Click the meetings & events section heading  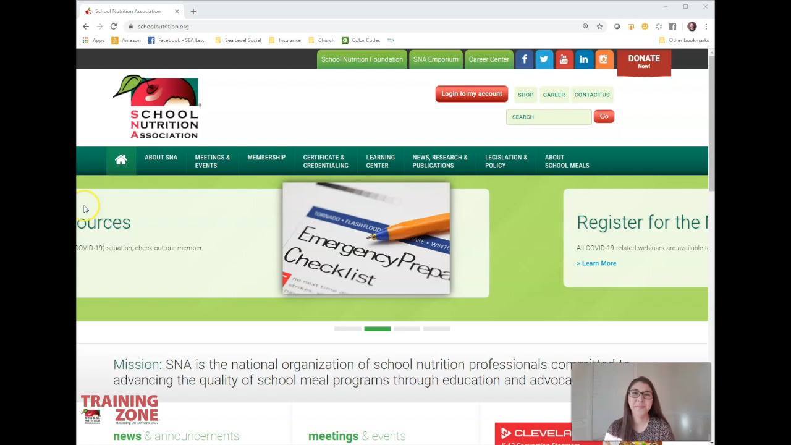[x=357, y=436]
